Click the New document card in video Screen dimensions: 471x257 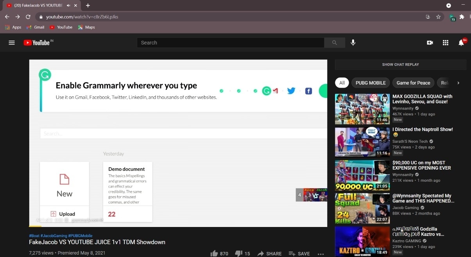click(64, 184)
